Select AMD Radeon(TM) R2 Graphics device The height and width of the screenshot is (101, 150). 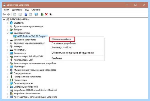click(32, 36)
